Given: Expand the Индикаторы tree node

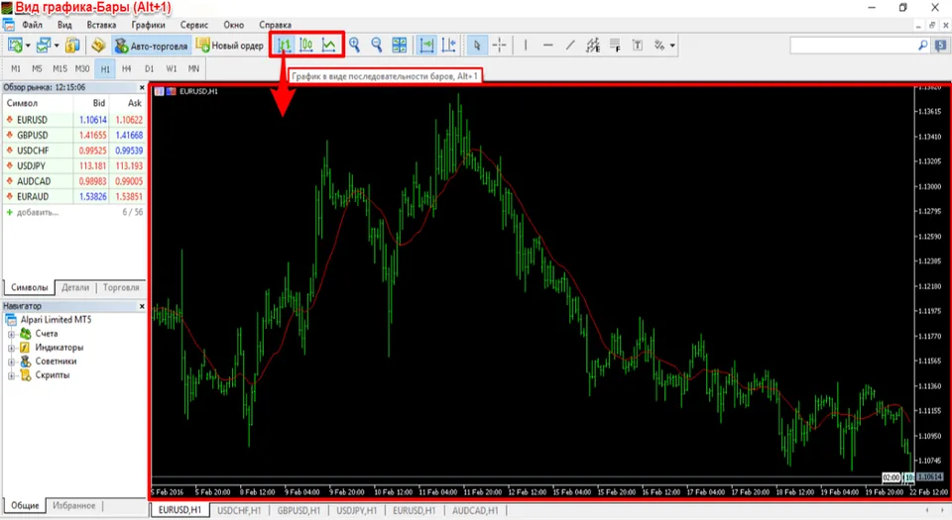Looking at the screenshot, I should 11,348.
